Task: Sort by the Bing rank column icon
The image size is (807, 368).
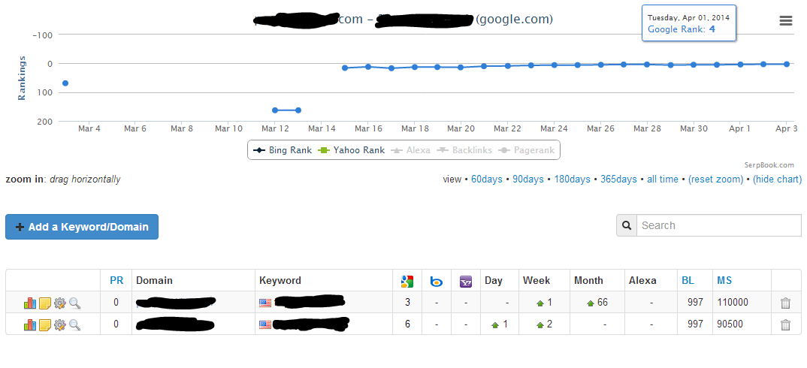Action: (437, 282)
